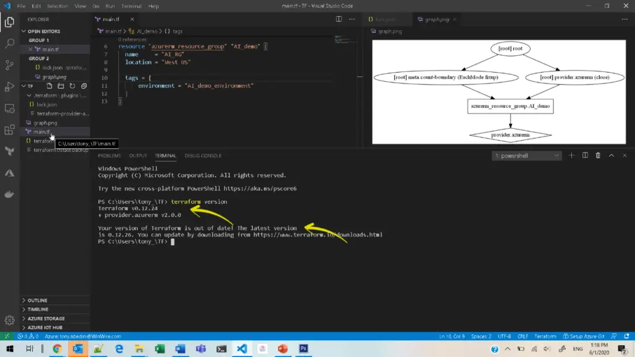Screen dimensions: 635x357
Task: Open the Terminal menu
Action: pos(131,6)
